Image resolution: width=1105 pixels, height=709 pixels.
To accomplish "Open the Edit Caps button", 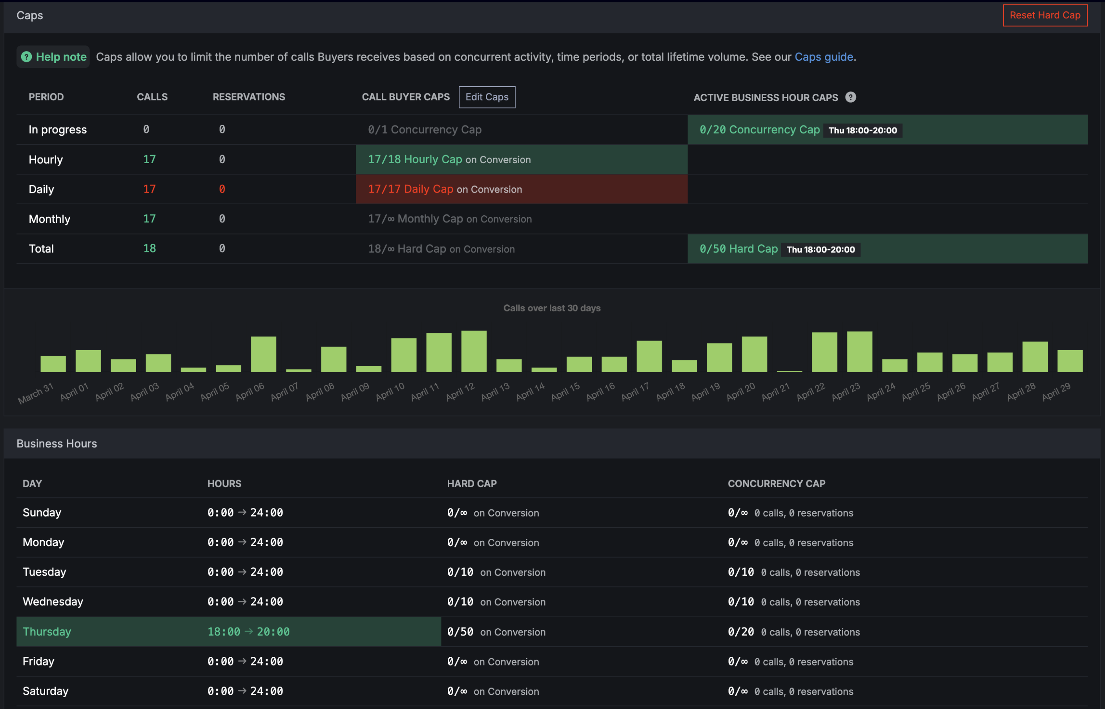I will 487,97.
